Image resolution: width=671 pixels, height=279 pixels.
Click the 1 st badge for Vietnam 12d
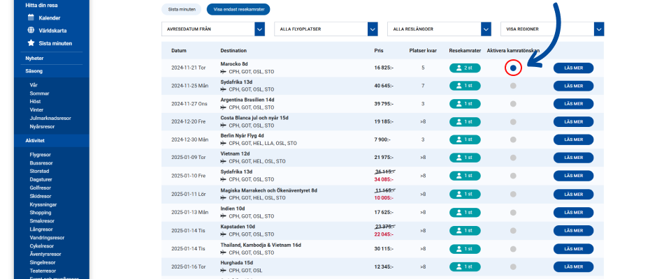point(465,158)
